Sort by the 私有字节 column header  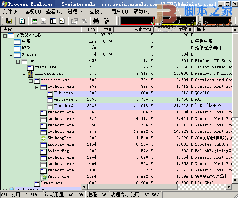point(134,29)
